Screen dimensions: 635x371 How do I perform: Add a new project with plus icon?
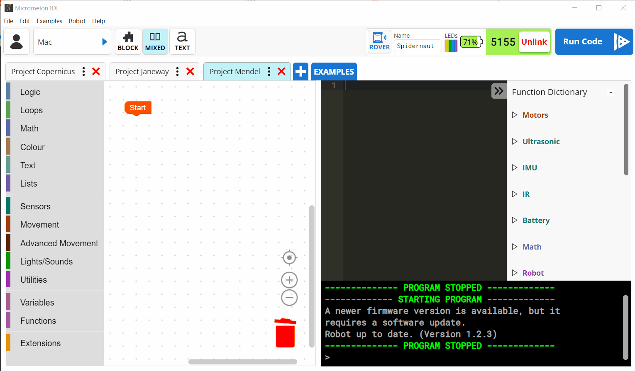(300, 72)
